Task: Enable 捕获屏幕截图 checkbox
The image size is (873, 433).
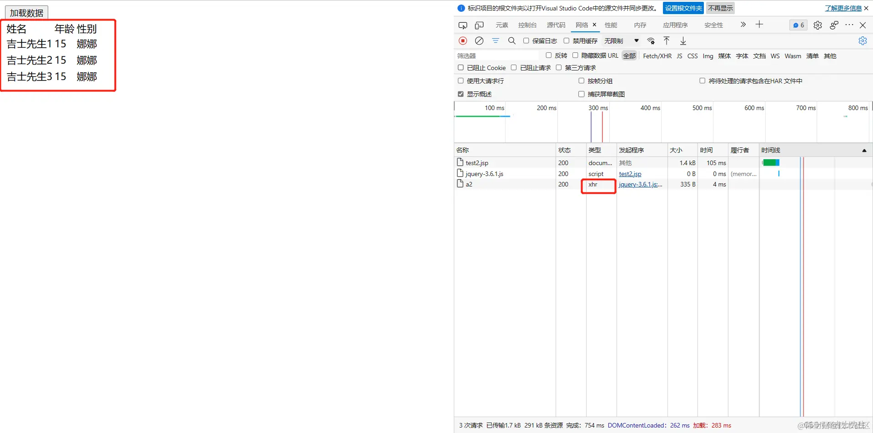Action: point(581,94)
